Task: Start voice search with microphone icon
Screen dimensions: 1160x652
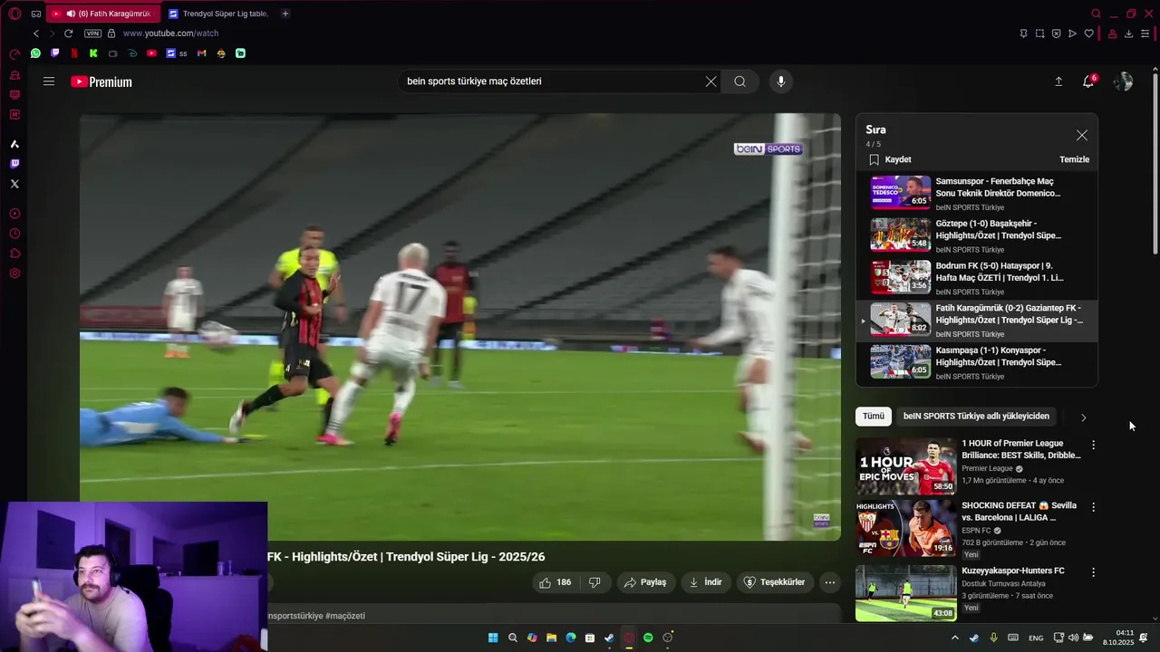Action: click(781, 81)
